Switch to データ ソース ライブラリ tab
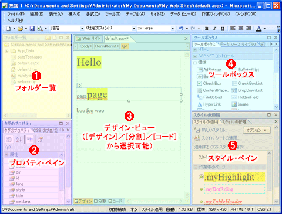The image size is (282, 214). point(237,45)
